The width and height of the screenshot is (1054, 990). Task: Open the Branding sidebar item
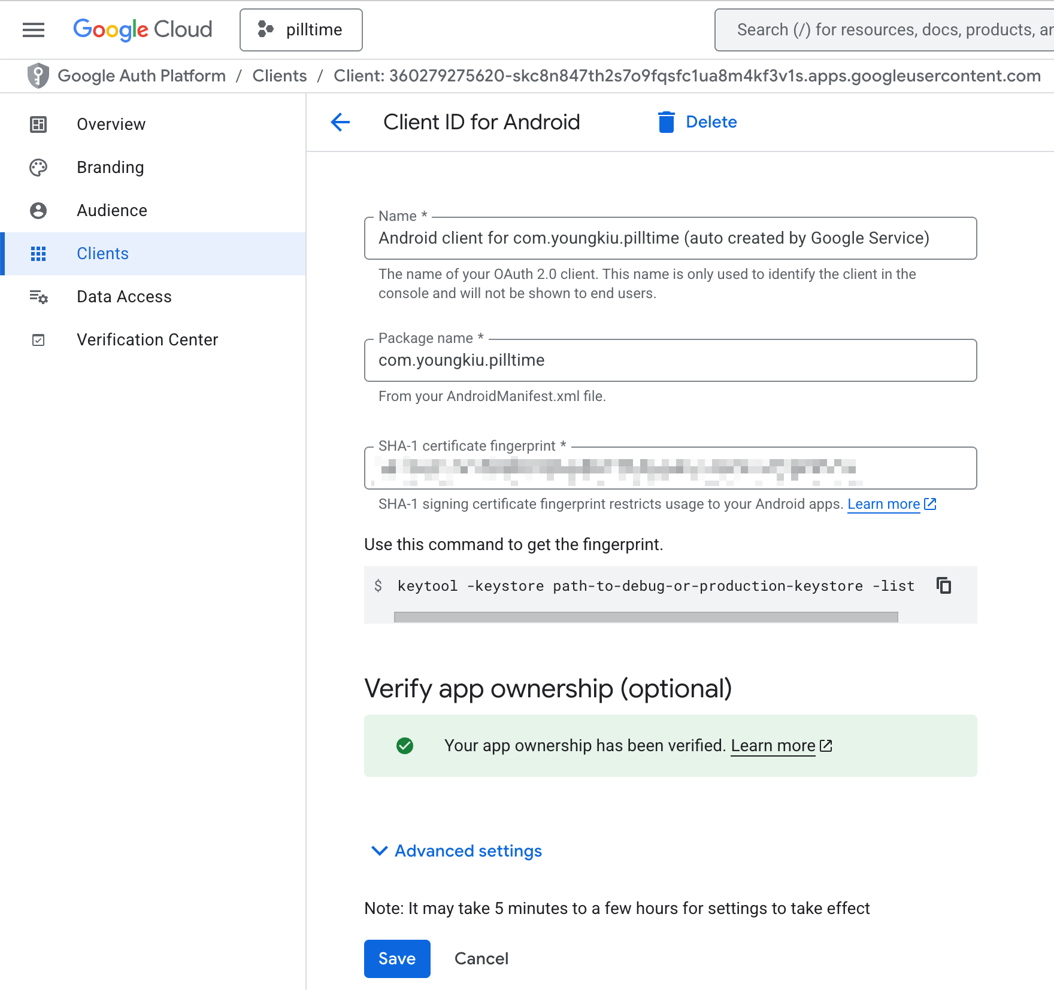pyautogui.click(x=153, y=168)
